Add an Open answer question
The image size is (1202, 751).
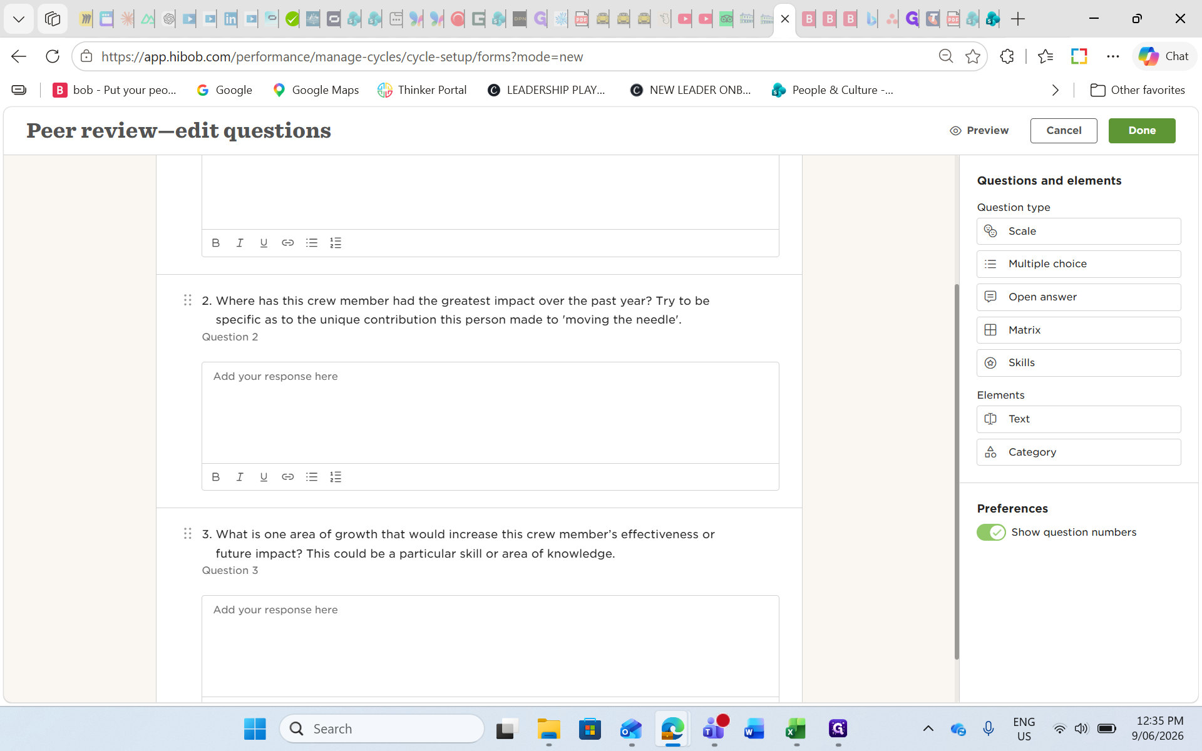point(1079,297)
